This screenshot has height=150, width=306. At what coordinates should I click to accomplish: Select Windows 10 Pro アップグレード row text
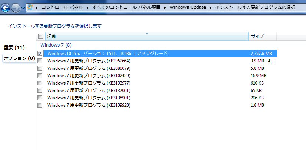107,53
